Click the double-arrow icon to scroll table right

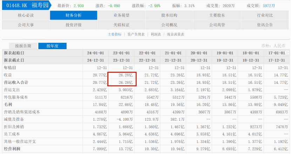click(x=287, y=53)
